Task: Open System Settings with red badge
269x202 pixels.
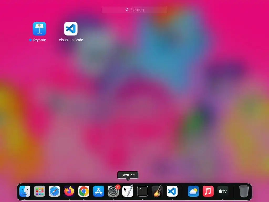Action: coord(113,191)
